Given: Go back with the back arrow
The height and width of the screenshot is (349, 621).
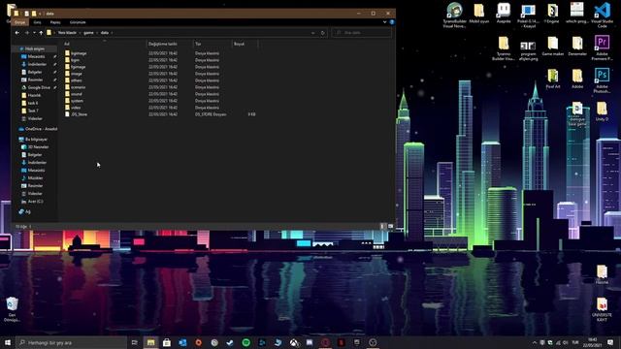Looking at the screenshot, I should coord(17,33).
